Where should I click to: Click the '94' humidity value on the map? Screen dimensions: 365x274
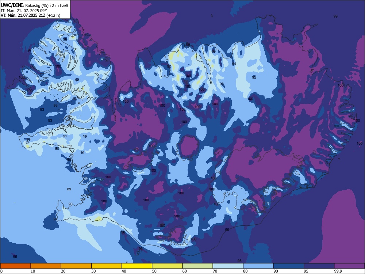tap(234, 64)
